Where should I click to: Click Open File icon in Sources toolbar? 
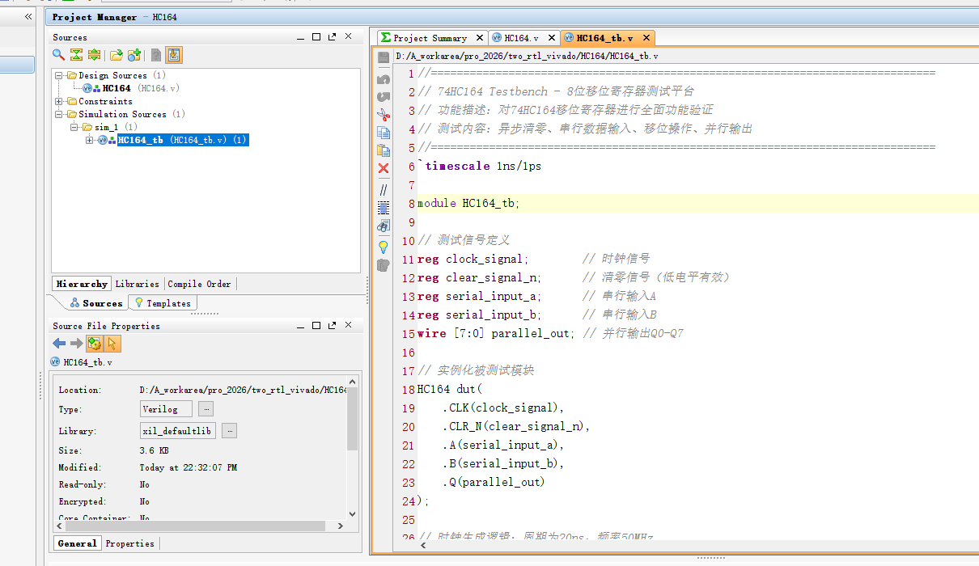tap(117, 55)
